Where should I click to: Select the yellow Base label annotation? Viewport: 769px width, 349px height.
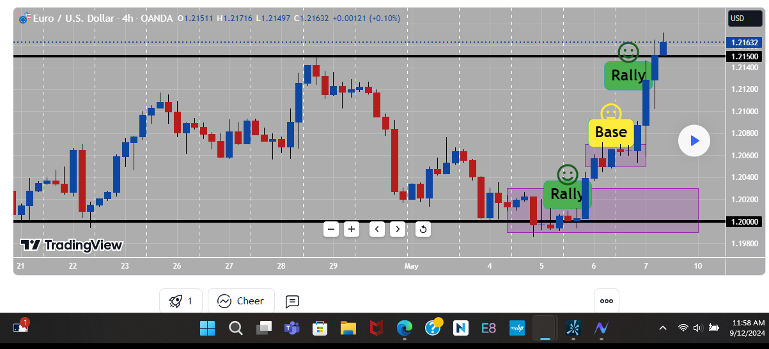tap(610, 133)
